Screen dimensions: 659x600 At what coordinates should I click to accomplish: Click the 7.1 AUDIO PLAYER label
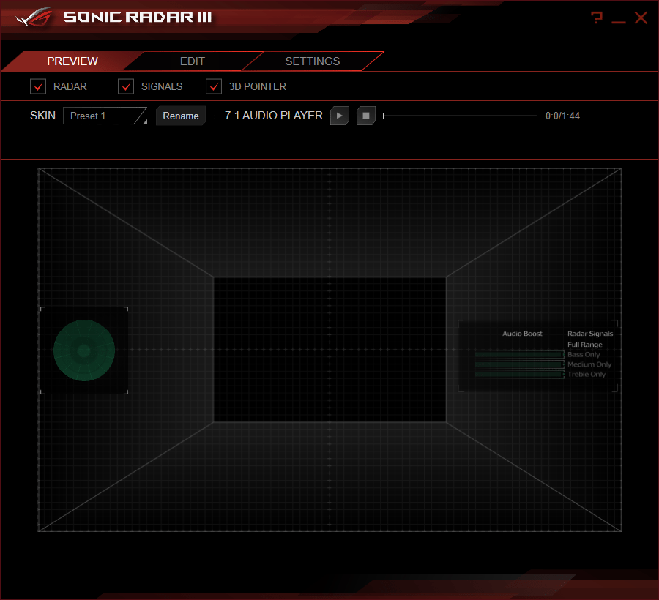coord(274,116)
